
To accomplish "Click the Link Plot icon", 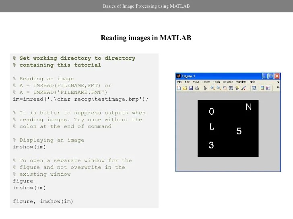I will click(x=254, y=88).
